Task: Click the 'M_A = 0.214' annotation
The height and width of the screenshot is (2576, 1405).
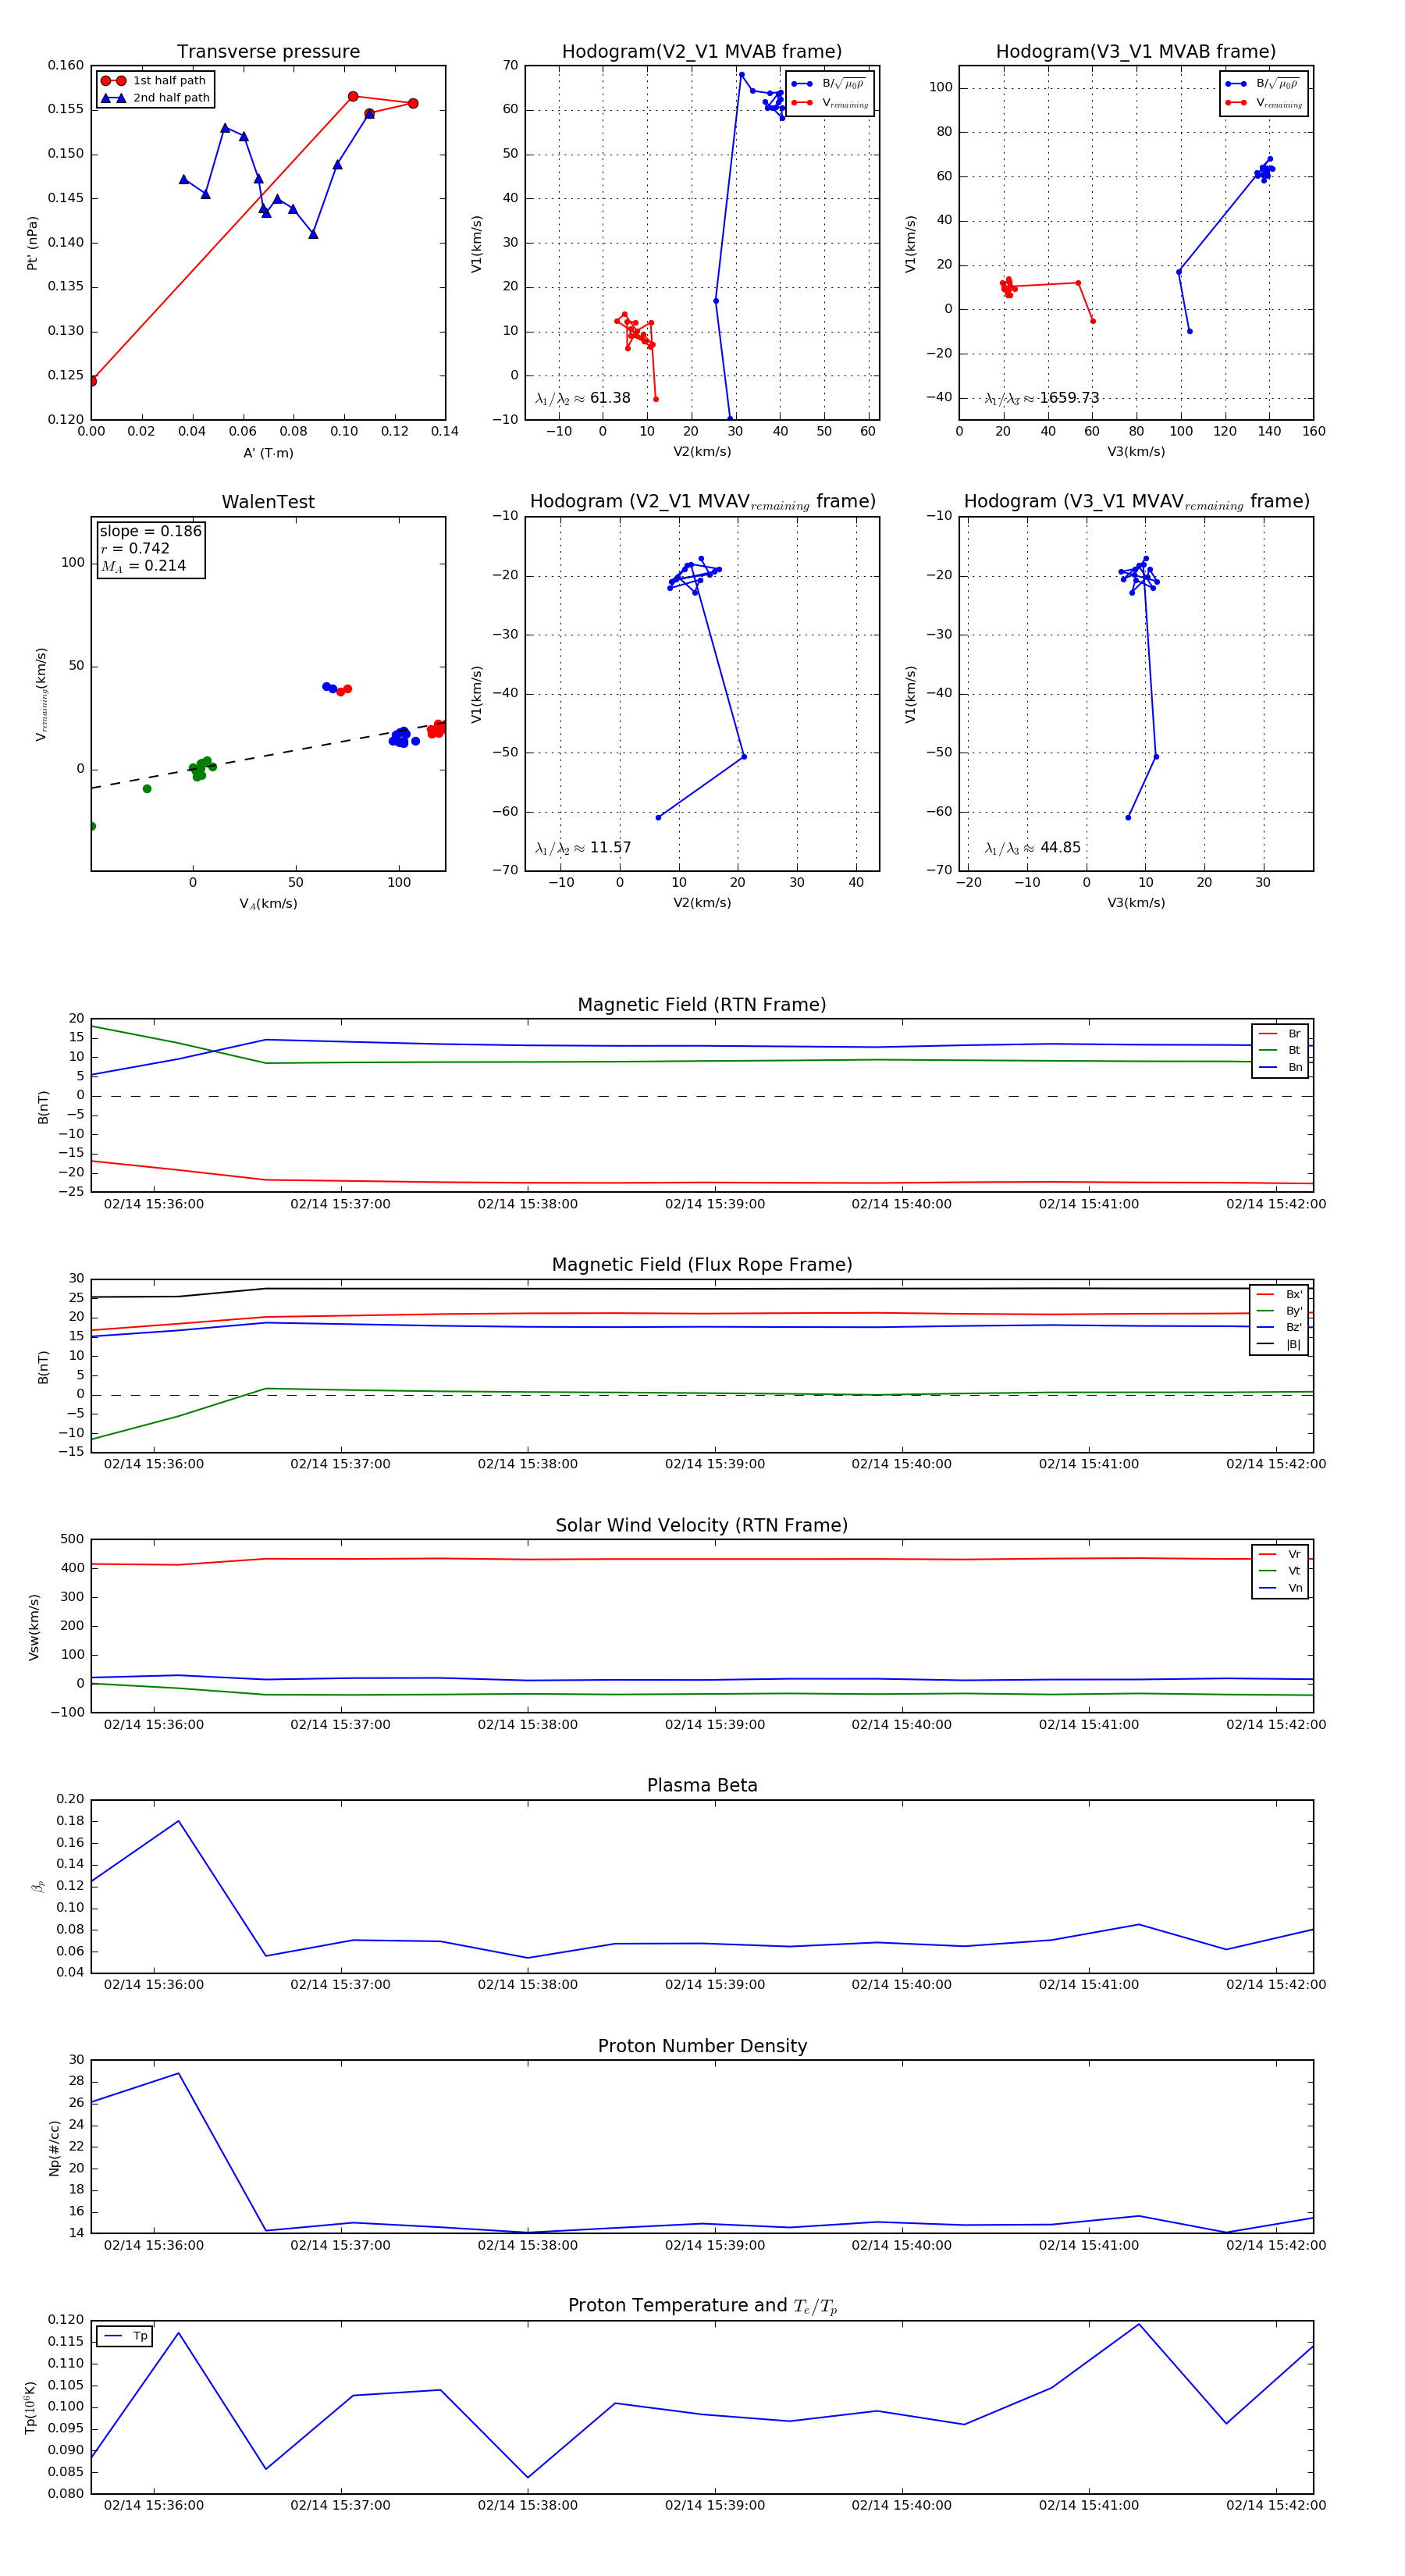Action: pyautogui.click(x=143, y=566)
